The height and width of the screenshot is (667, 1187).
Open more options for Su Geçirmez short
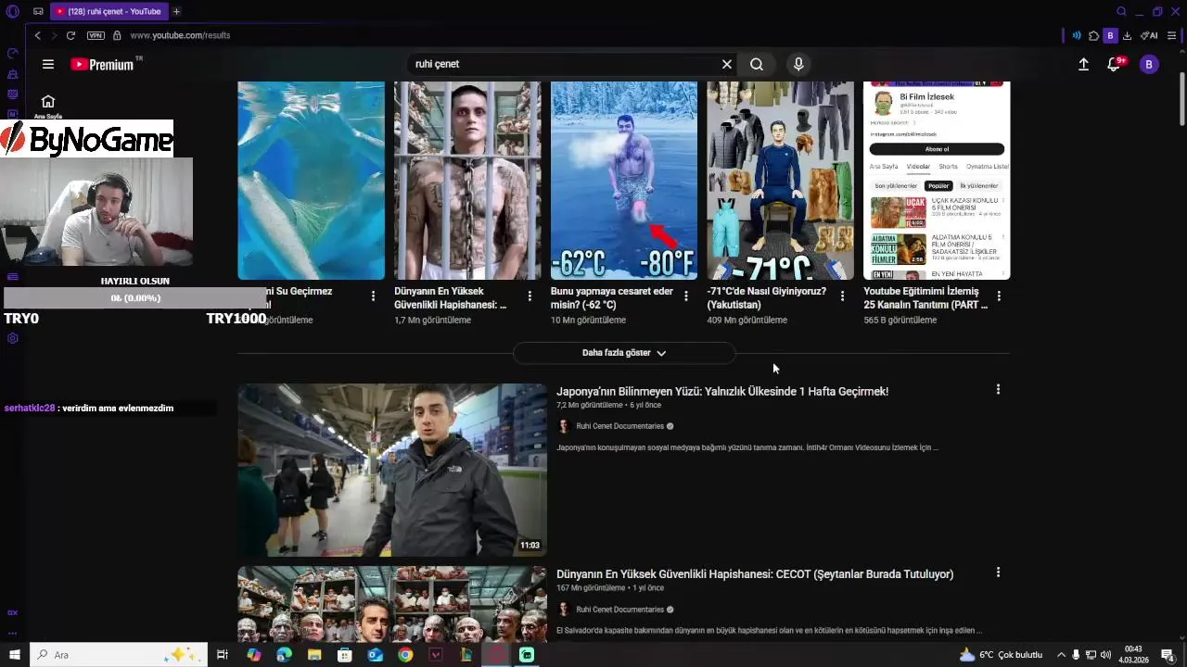click(373, 296)
